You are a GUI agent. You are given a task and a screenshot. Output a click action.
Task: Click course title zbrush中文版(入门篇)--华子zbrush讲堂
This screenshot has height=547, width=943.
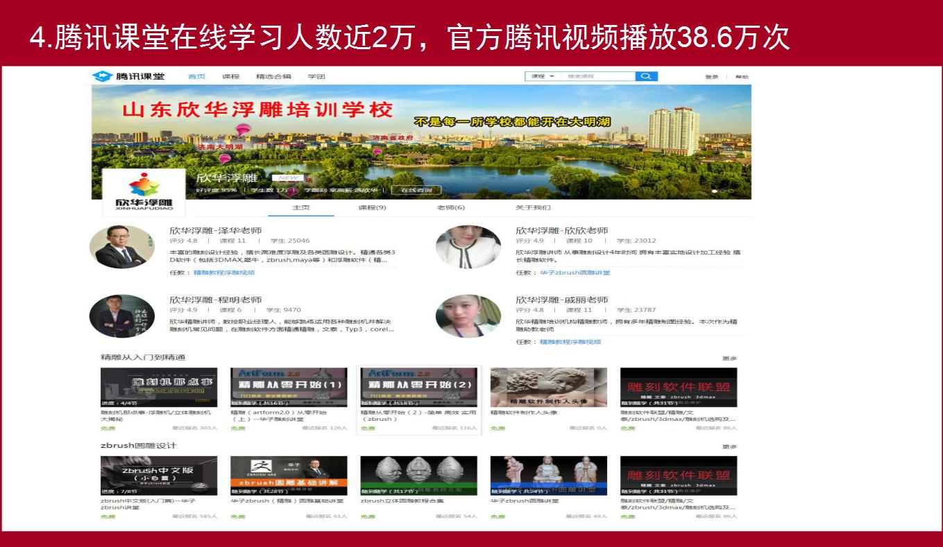(148, 504)
